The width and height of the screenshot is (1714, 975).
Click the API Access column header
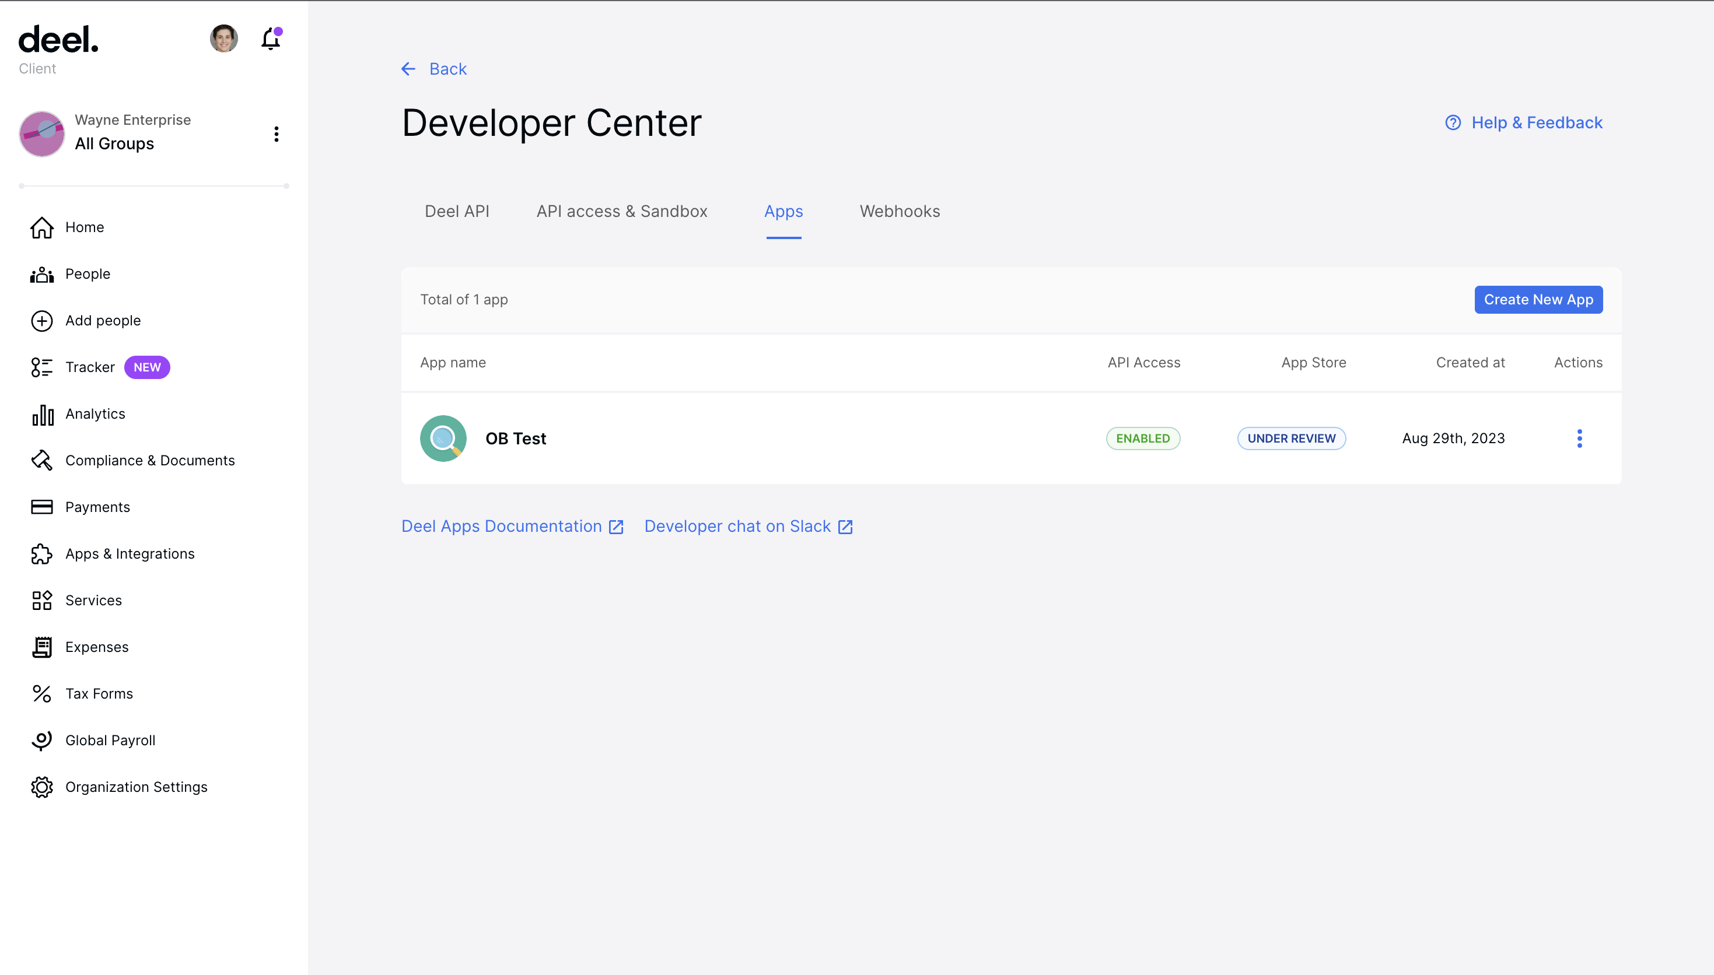(1144, 363)
